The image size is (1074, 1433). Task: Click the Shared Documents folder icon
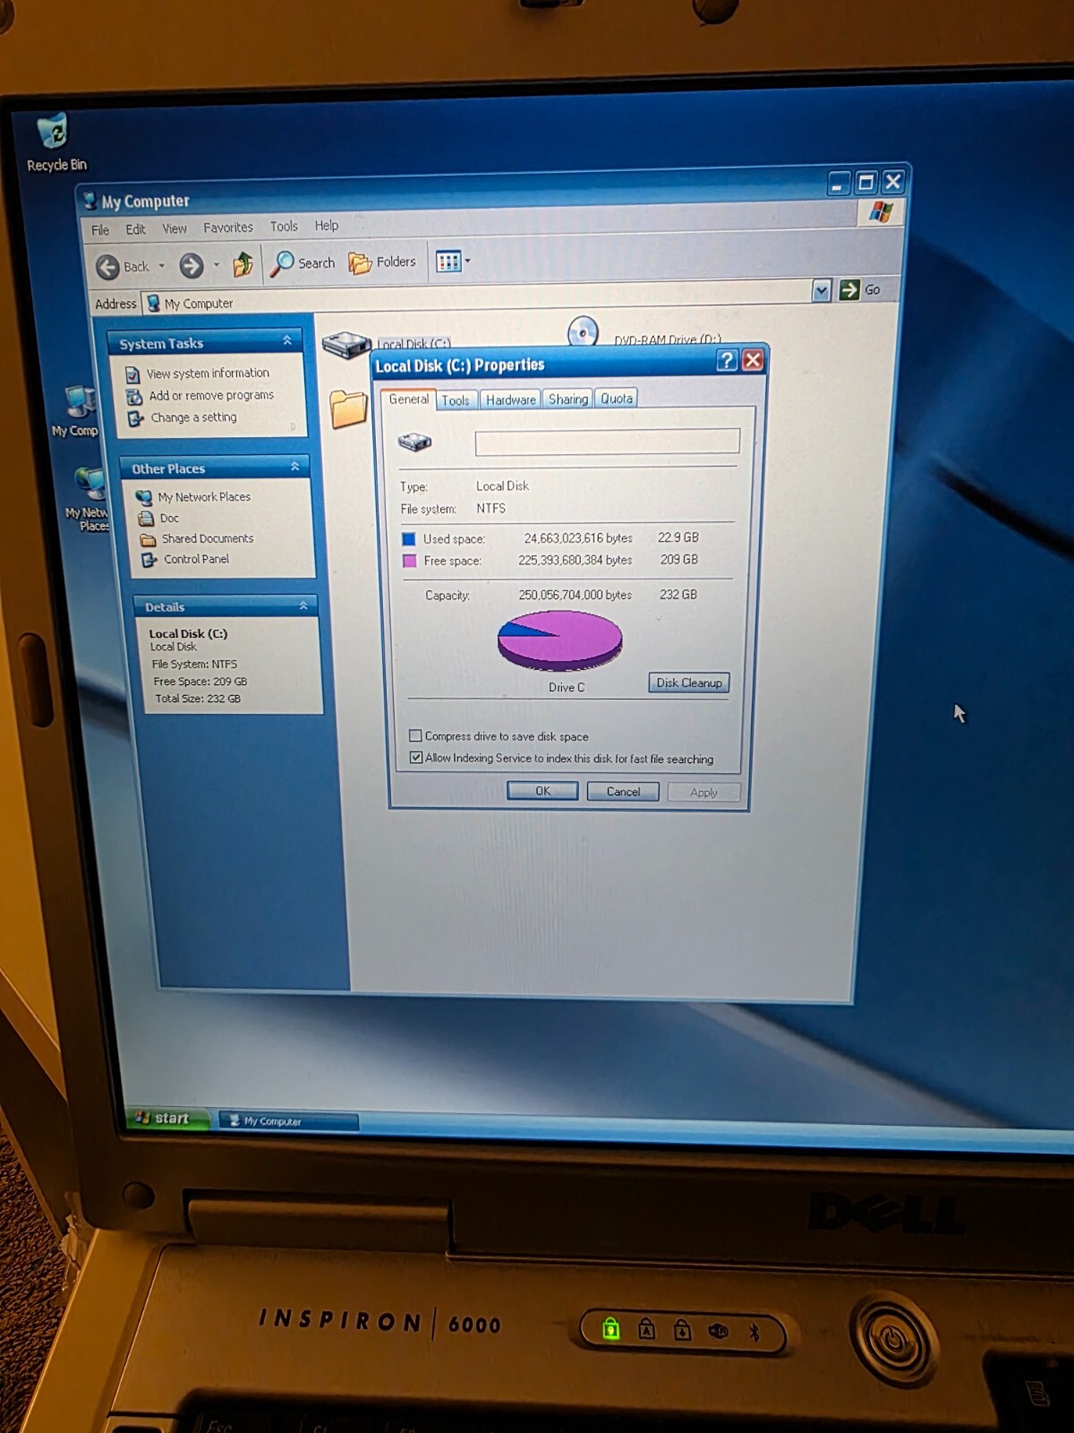148,539
